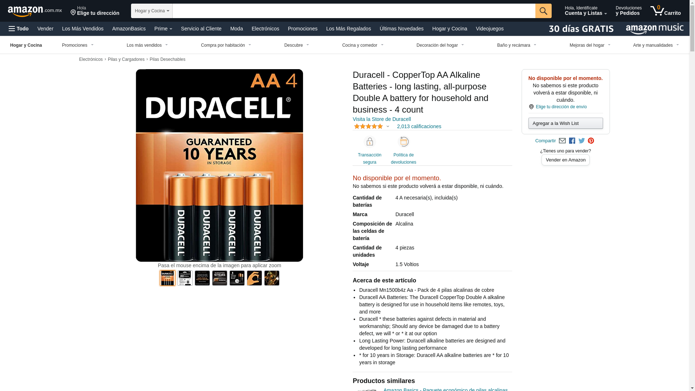Share product by email icon
This screenshot has width=695, height=391.
(562, 141)
